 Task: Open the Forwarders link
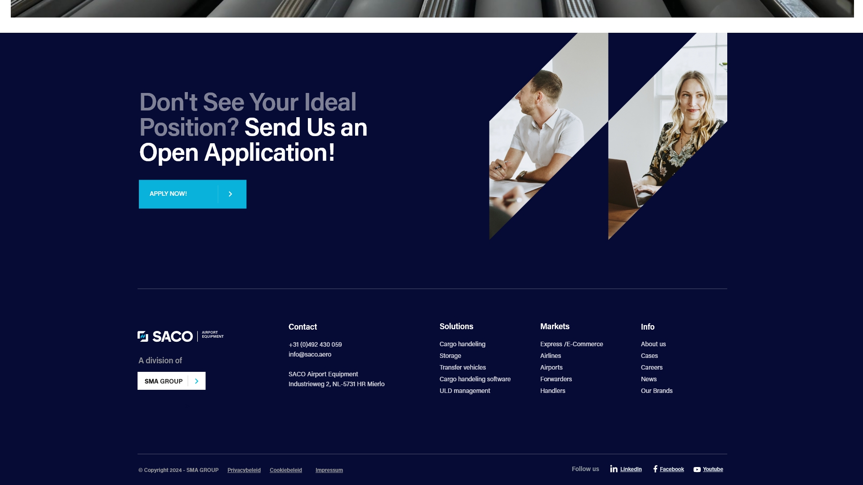(556, 379)
